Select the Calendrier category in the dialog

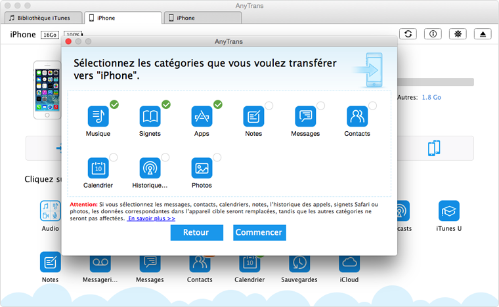[98, 168]
